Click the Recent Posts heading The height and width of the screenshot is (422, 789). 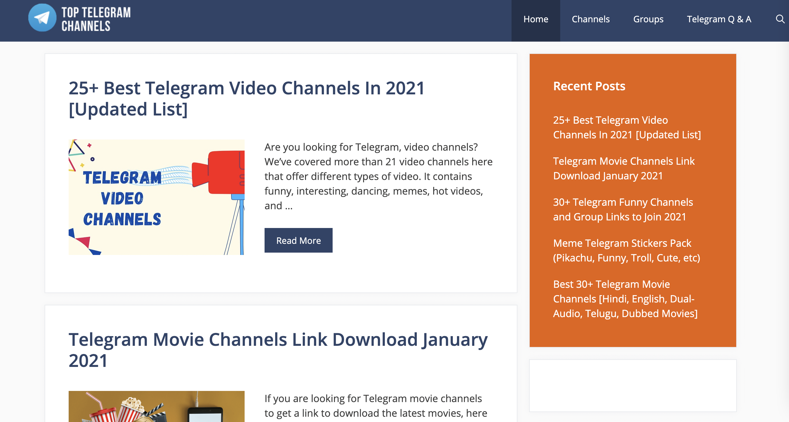(589, 86)
